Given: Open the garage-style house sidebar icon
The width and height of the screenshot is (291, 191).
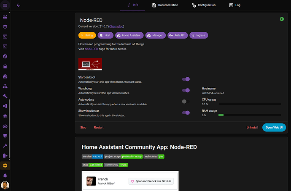Looking at the screenshot, I should 5,66.
